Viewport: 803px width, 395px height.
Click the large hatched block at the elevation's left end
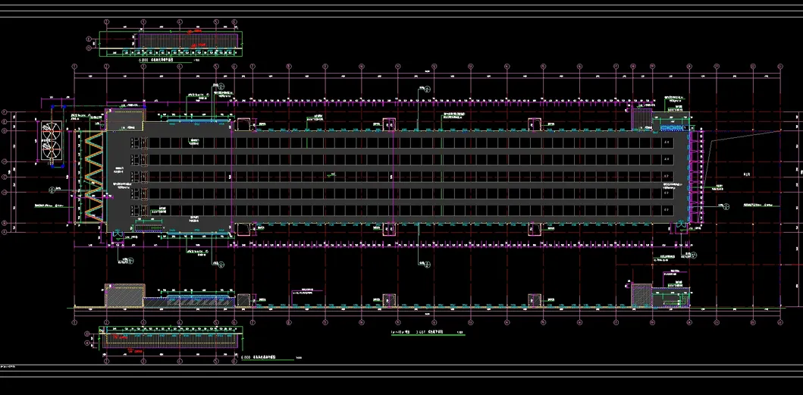[x=124, y=296]
